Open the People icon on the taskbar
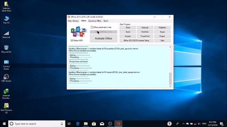 tap(177, 124)
